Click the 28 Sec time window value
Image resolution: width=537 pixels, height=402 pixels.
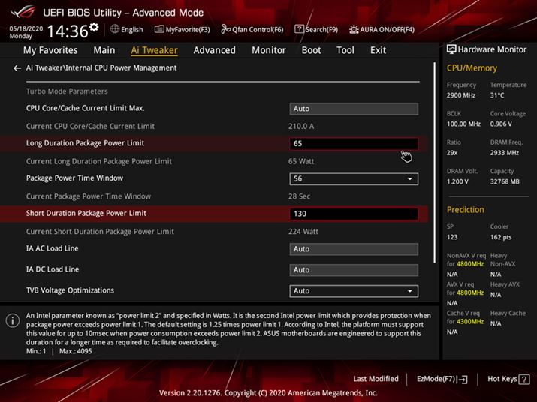tap(300, 196)
